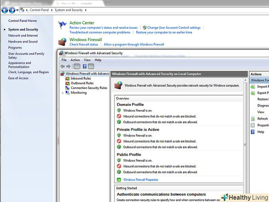Select Connection Security Rules node

89,88
